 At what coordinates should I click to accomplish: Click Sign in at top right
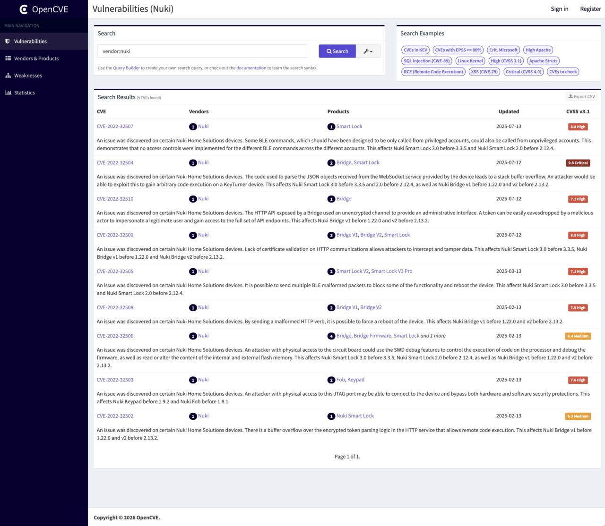point(559,9)
